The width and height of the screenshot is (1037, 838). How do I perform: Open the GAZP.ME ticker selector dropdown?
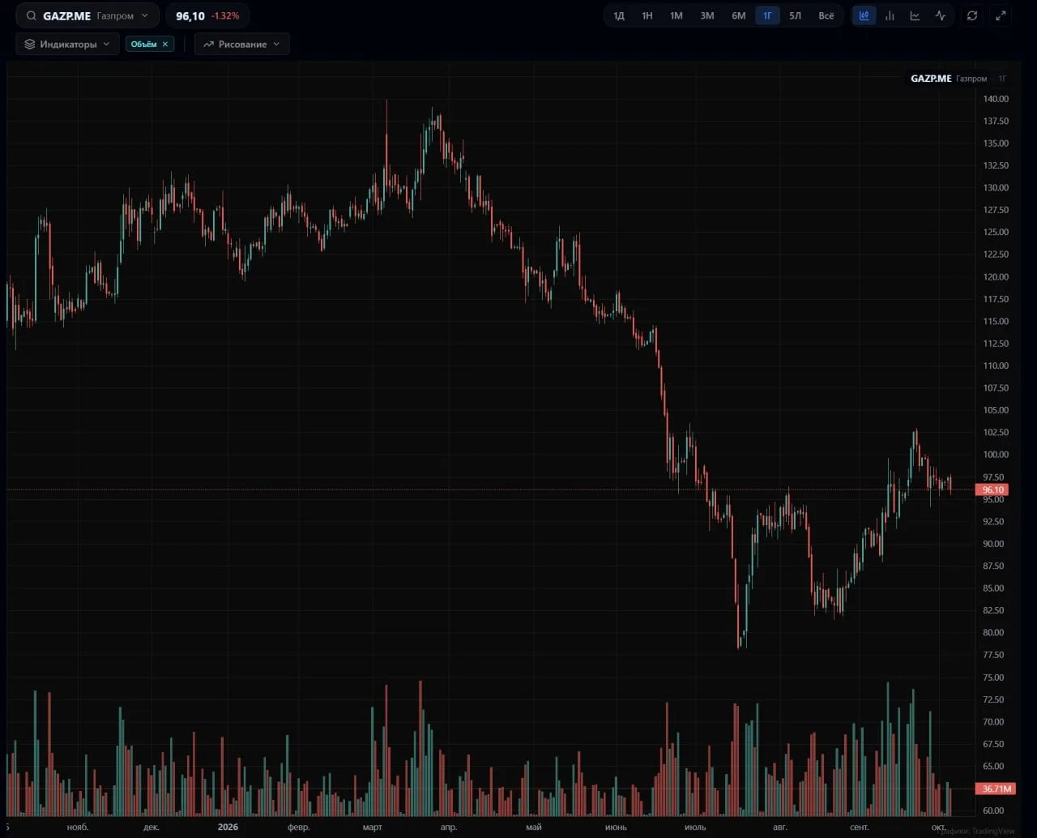pyautogui.click(x=87, y=15)
